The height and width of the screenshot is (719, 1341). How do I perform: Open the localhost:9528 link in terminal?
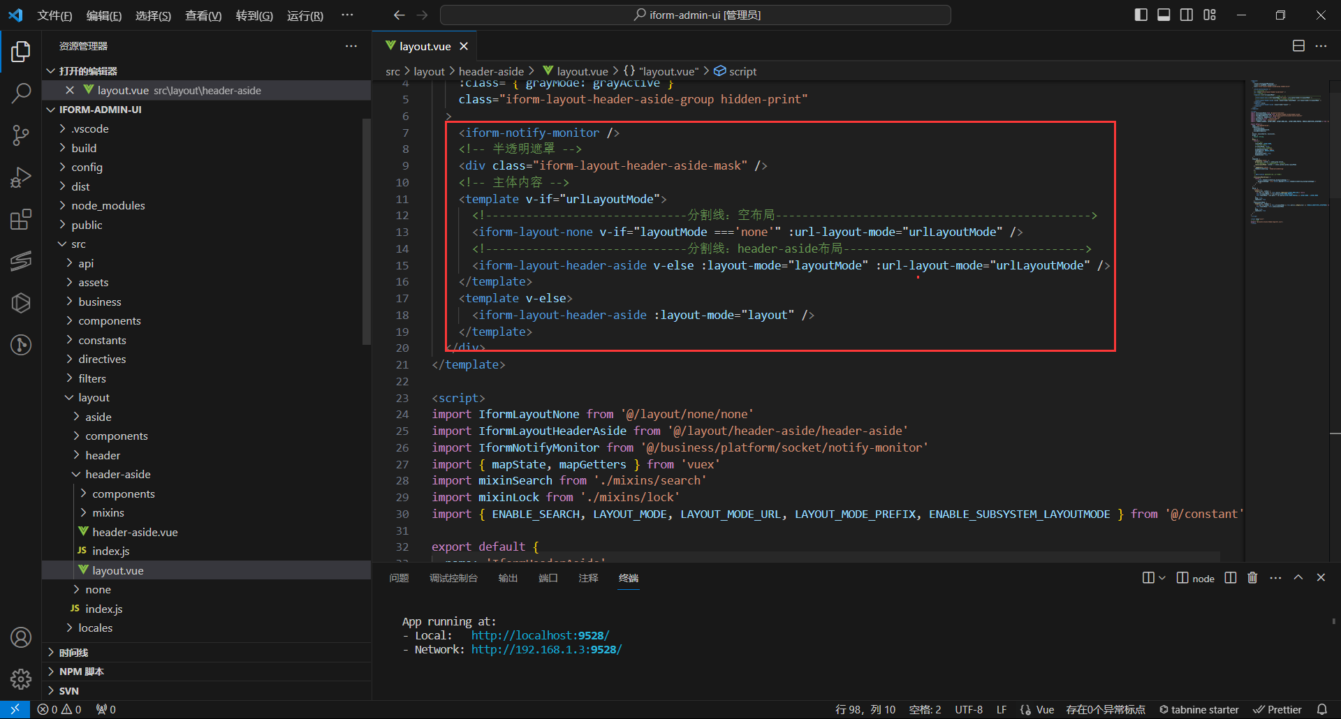[539, 635]
